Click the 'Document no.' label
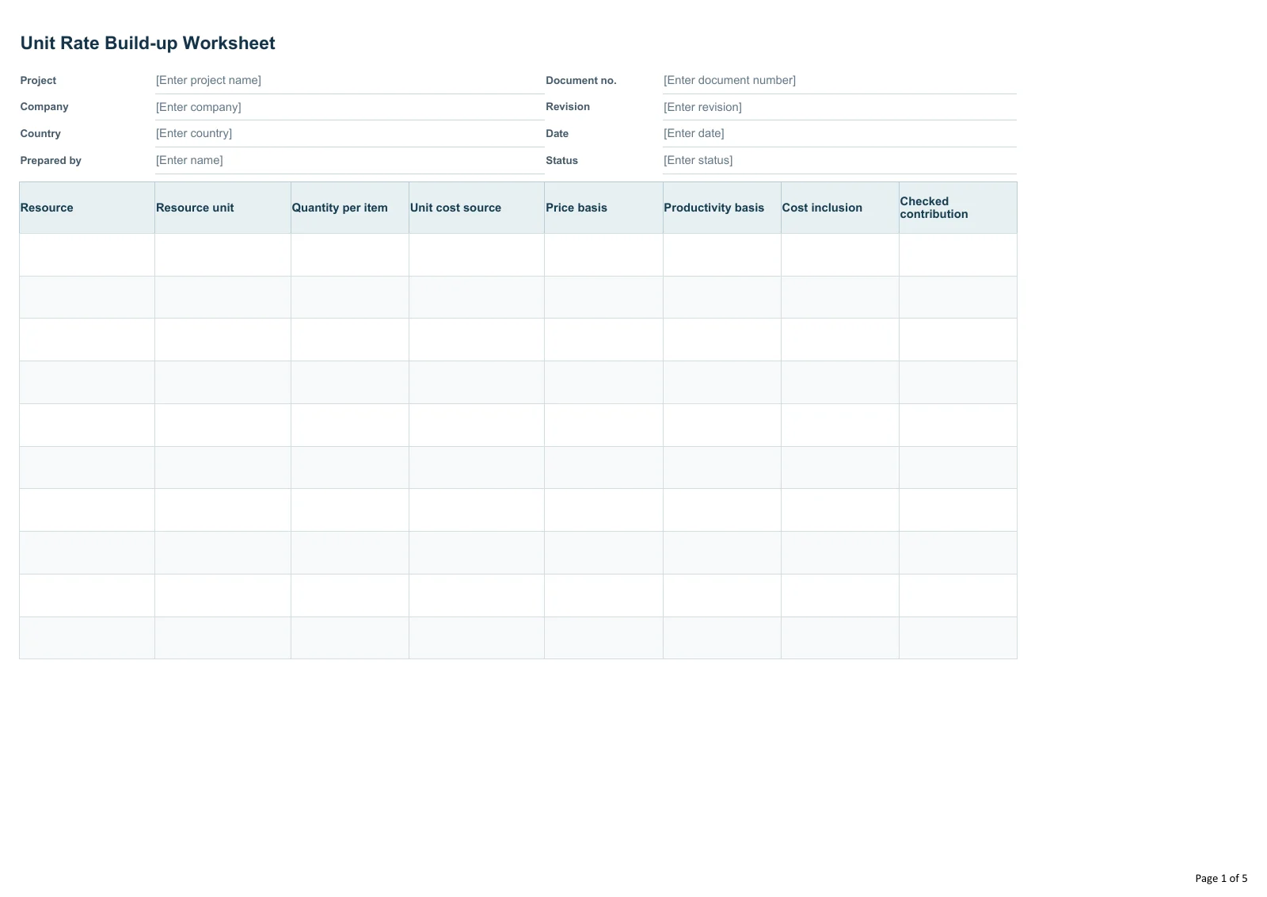This screenshot has height=897, width=1267. point(580,80)
